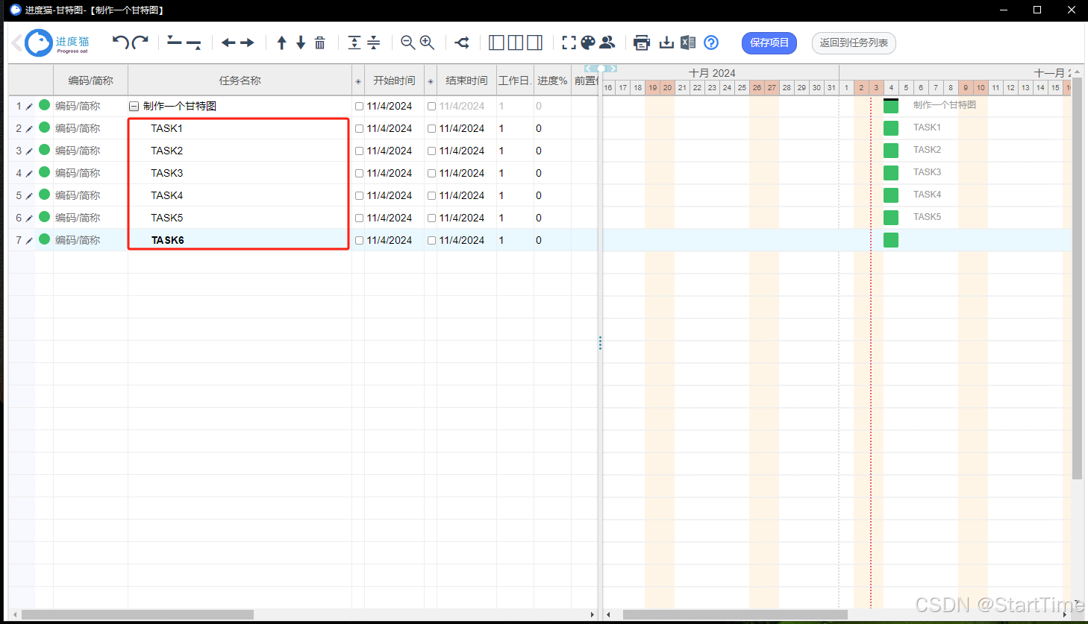
Task: Tick the start date checkbox on row 1
Action: [x=359, y=107]
